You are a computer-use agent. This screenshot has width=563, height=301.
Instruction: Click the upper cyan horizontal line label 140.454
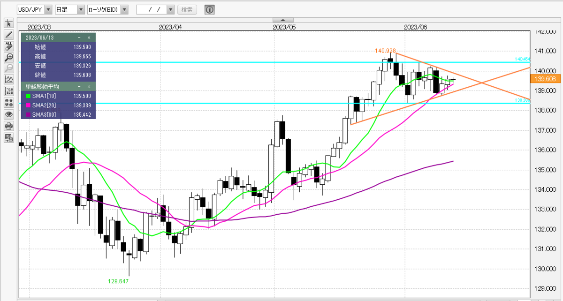pyautogui.click(x=522, y=59)
